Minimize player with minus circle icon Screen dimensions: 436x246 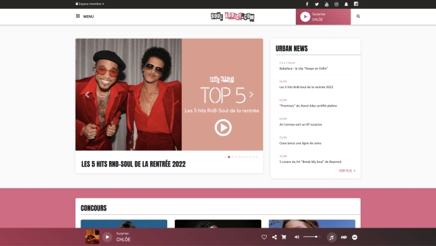[x=354, y=237]
